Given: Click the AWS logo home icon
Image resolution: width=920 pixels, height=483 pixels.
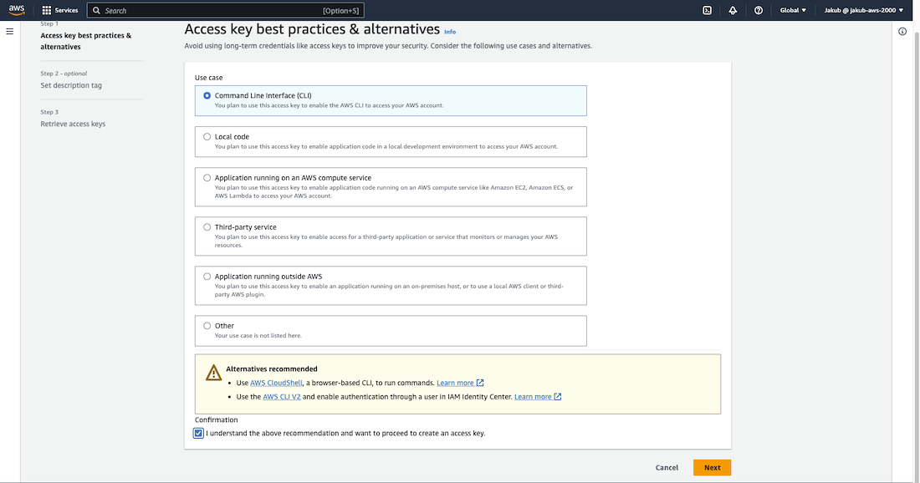Looking at the screenshot, I should click(x=17, y=10).
